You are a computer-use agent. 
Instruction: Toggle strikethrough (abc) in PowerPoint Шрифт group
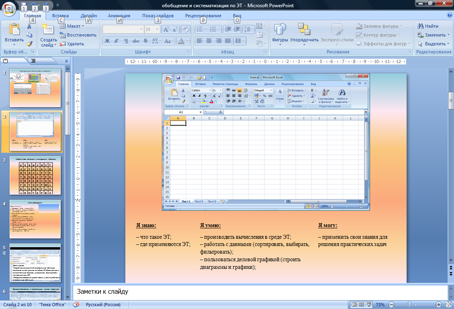(x=135, y=41)
